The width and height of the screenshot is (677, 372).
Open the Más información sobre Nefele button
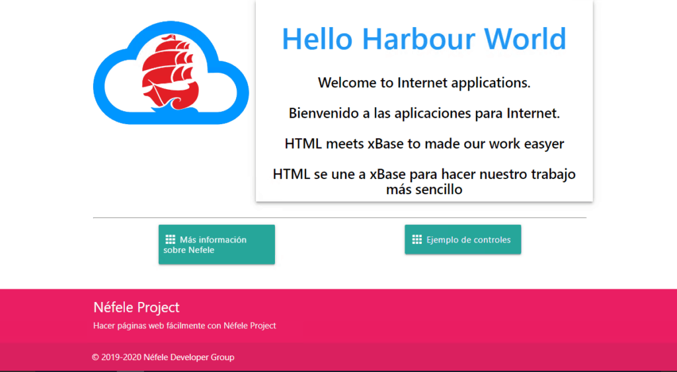(x=216, y=244)
